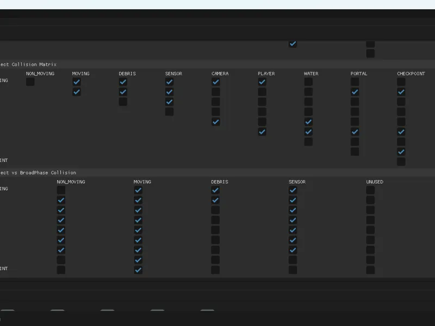Collapse the Object Collision Matrix section header
The width and height of the screenshot is (435, 326).
pos(217,64)
